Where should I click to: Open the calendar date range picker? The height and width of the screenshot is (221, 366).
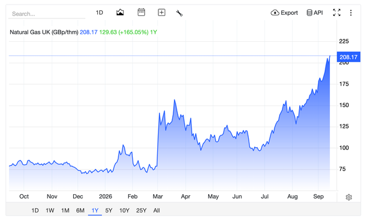tap(141, 12)
